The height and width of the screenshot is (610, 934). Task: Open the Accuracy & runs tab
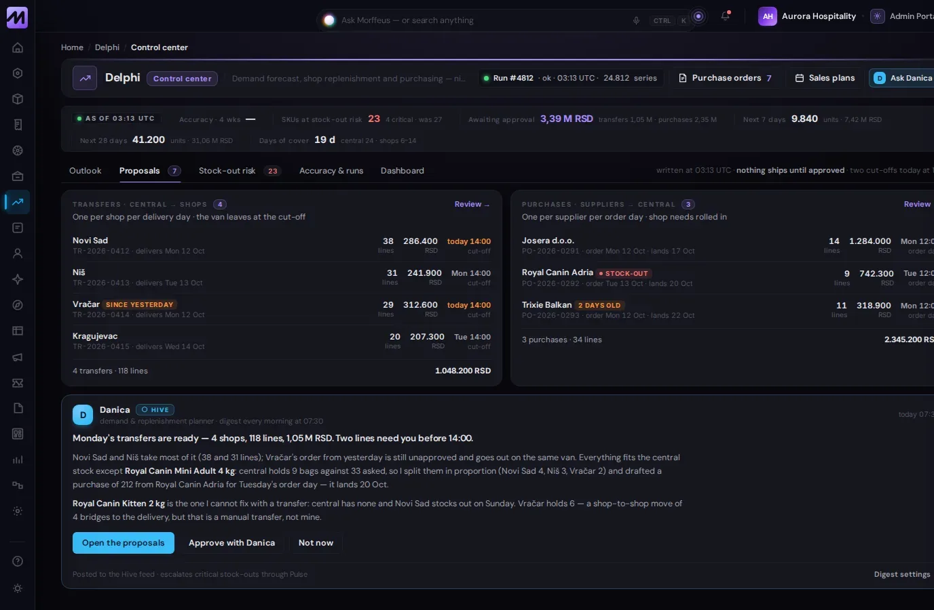[x=331, y=171]
